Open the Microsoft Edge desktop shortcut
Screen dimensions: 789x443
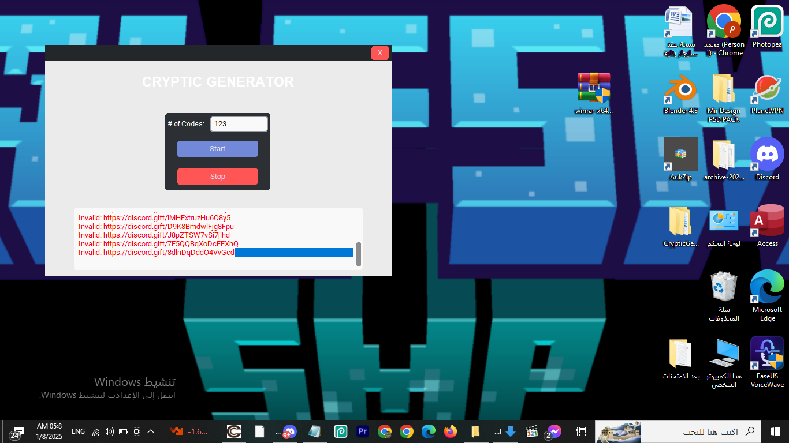[767, 295]
